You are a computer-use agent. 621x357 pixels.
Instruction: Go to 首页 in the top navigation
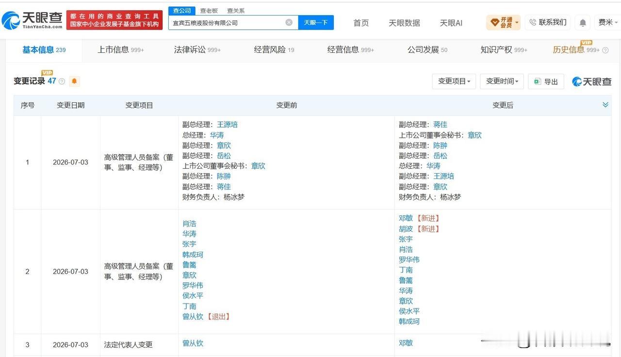361,23
